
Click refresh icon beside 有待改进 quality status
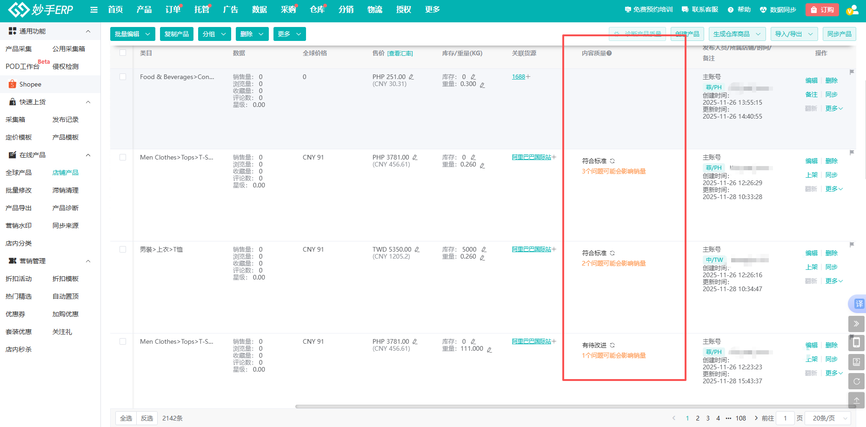613,345
